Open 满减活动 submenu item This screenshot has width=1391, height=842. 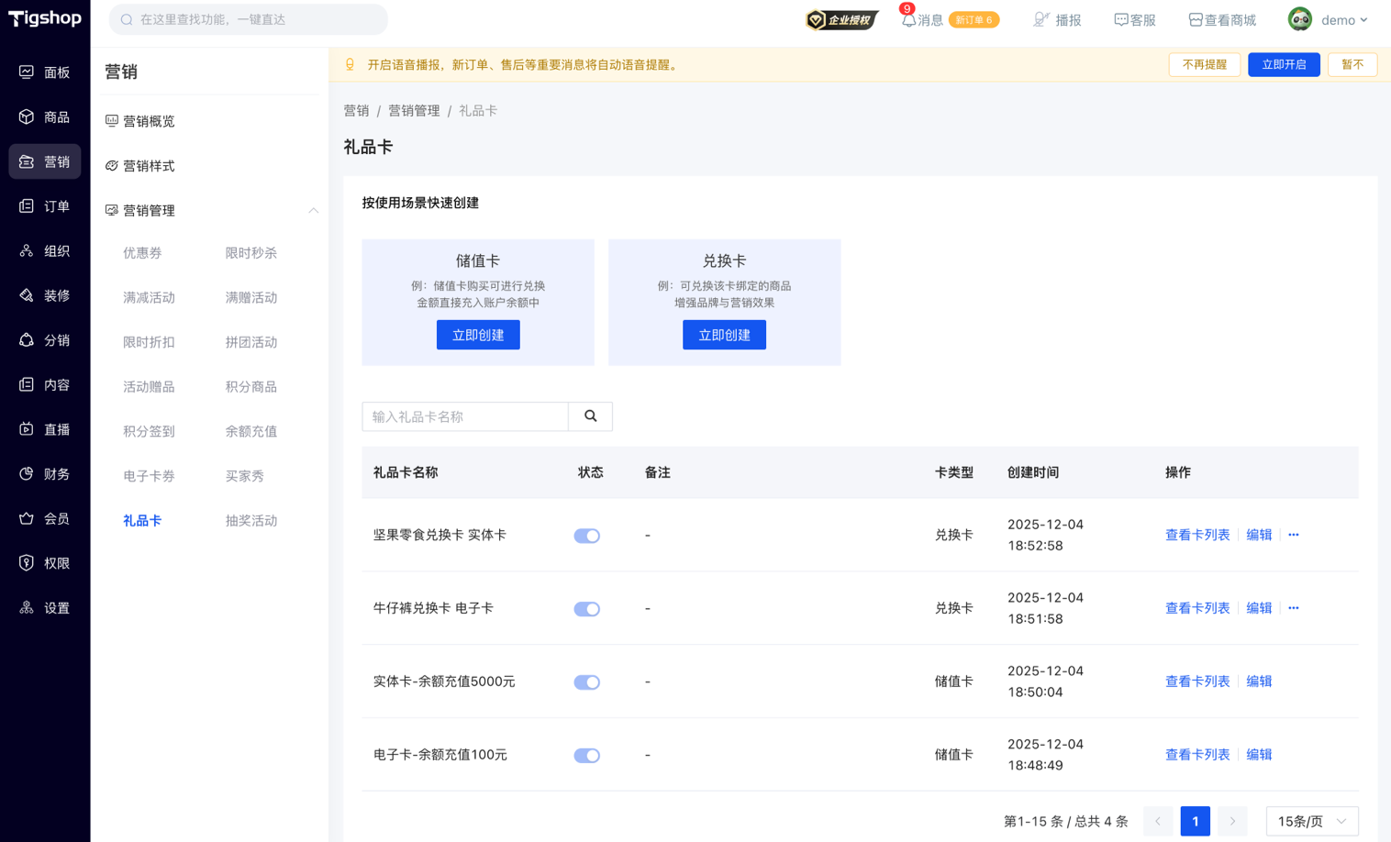click(149, 298)
